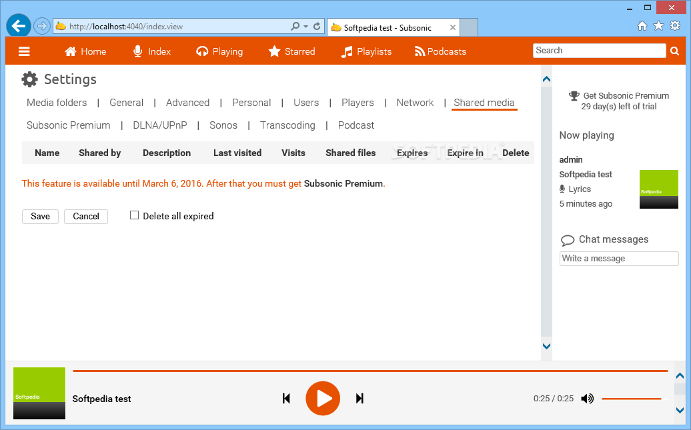Open the Podcast settings tab

coord(356,125)
